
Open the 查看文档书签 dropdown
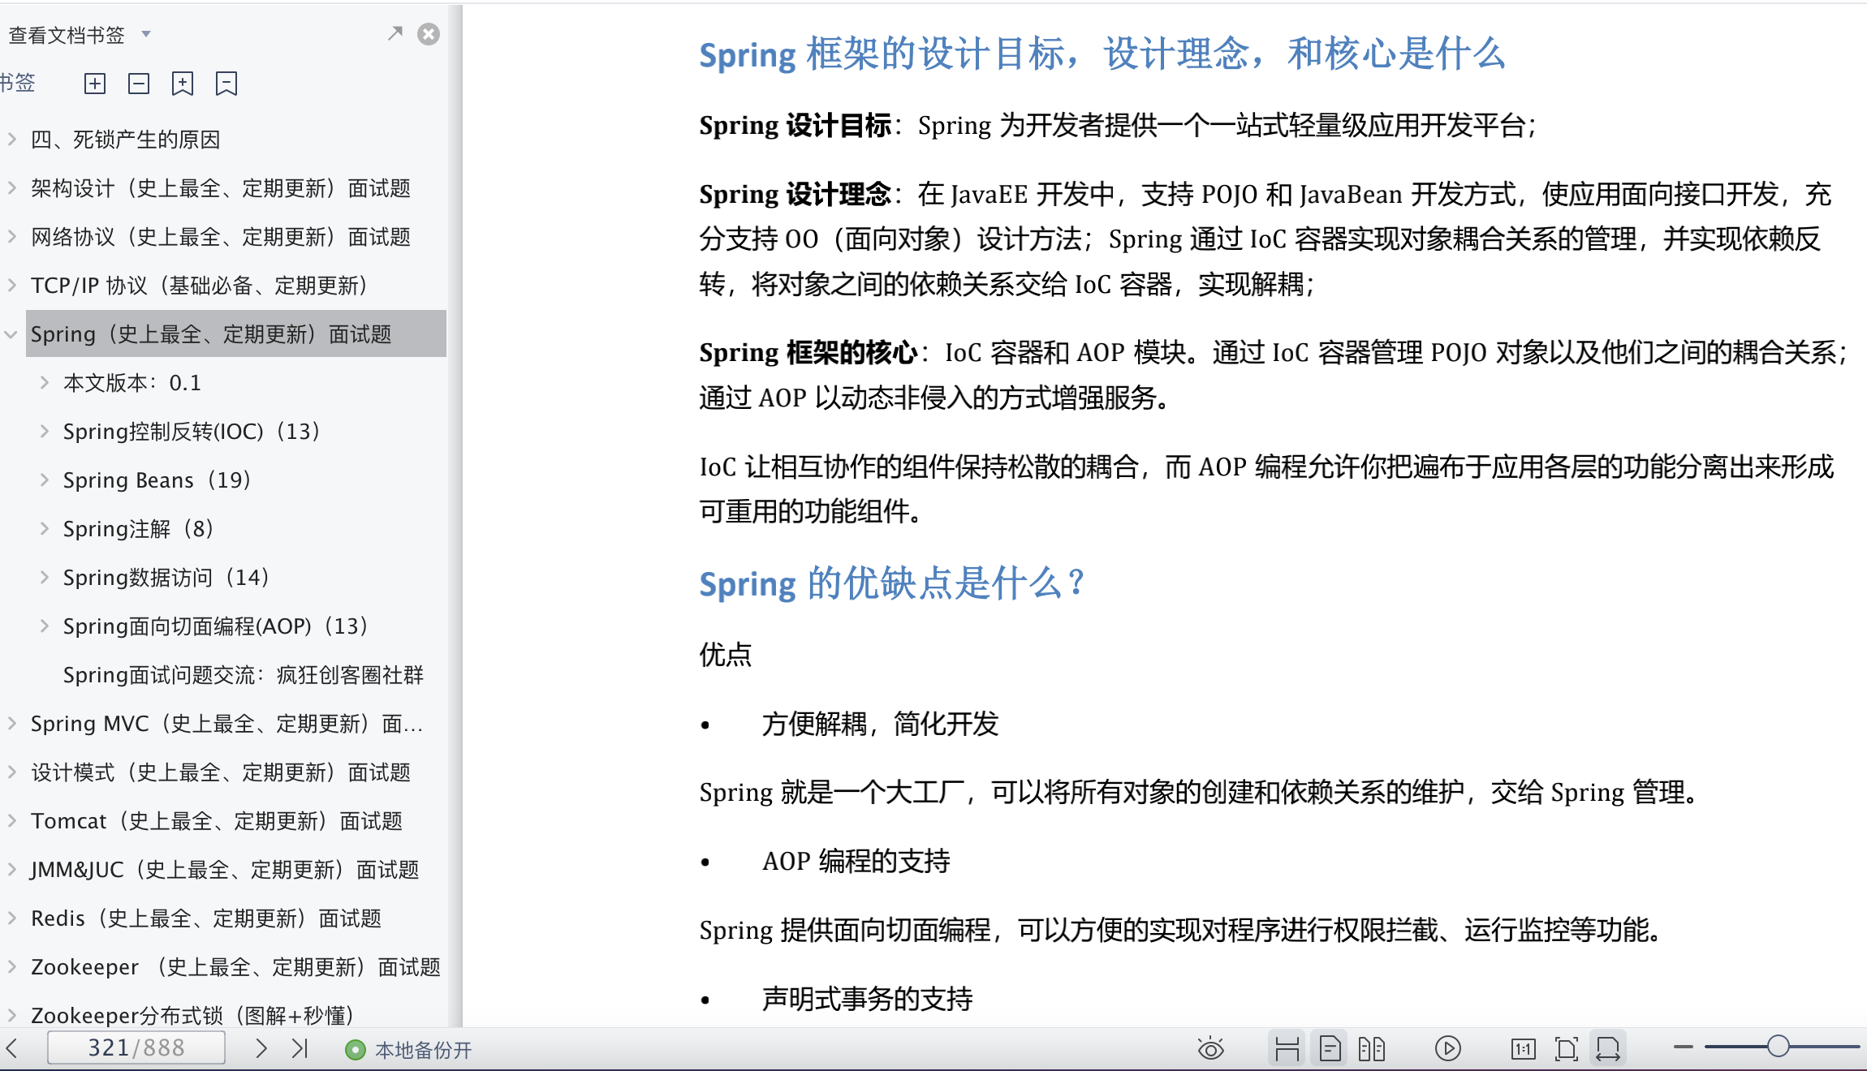click(146, 34)
